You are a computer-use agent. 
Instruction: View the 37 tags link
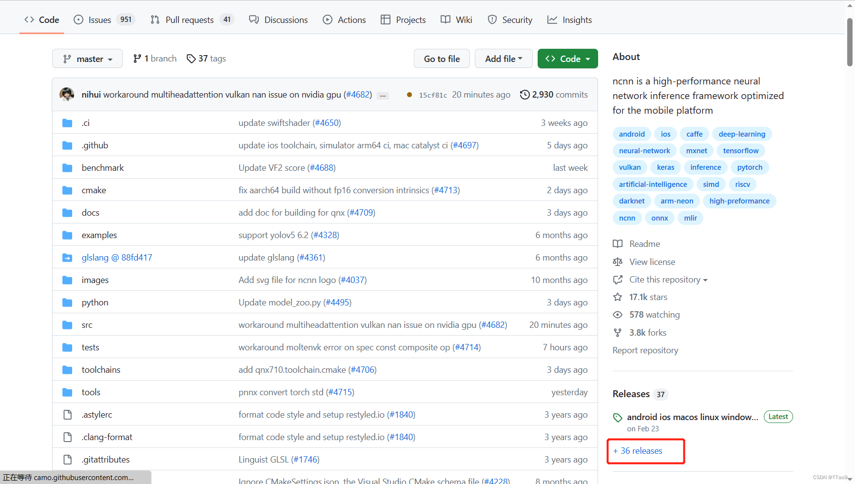click(x=206, y=59)
